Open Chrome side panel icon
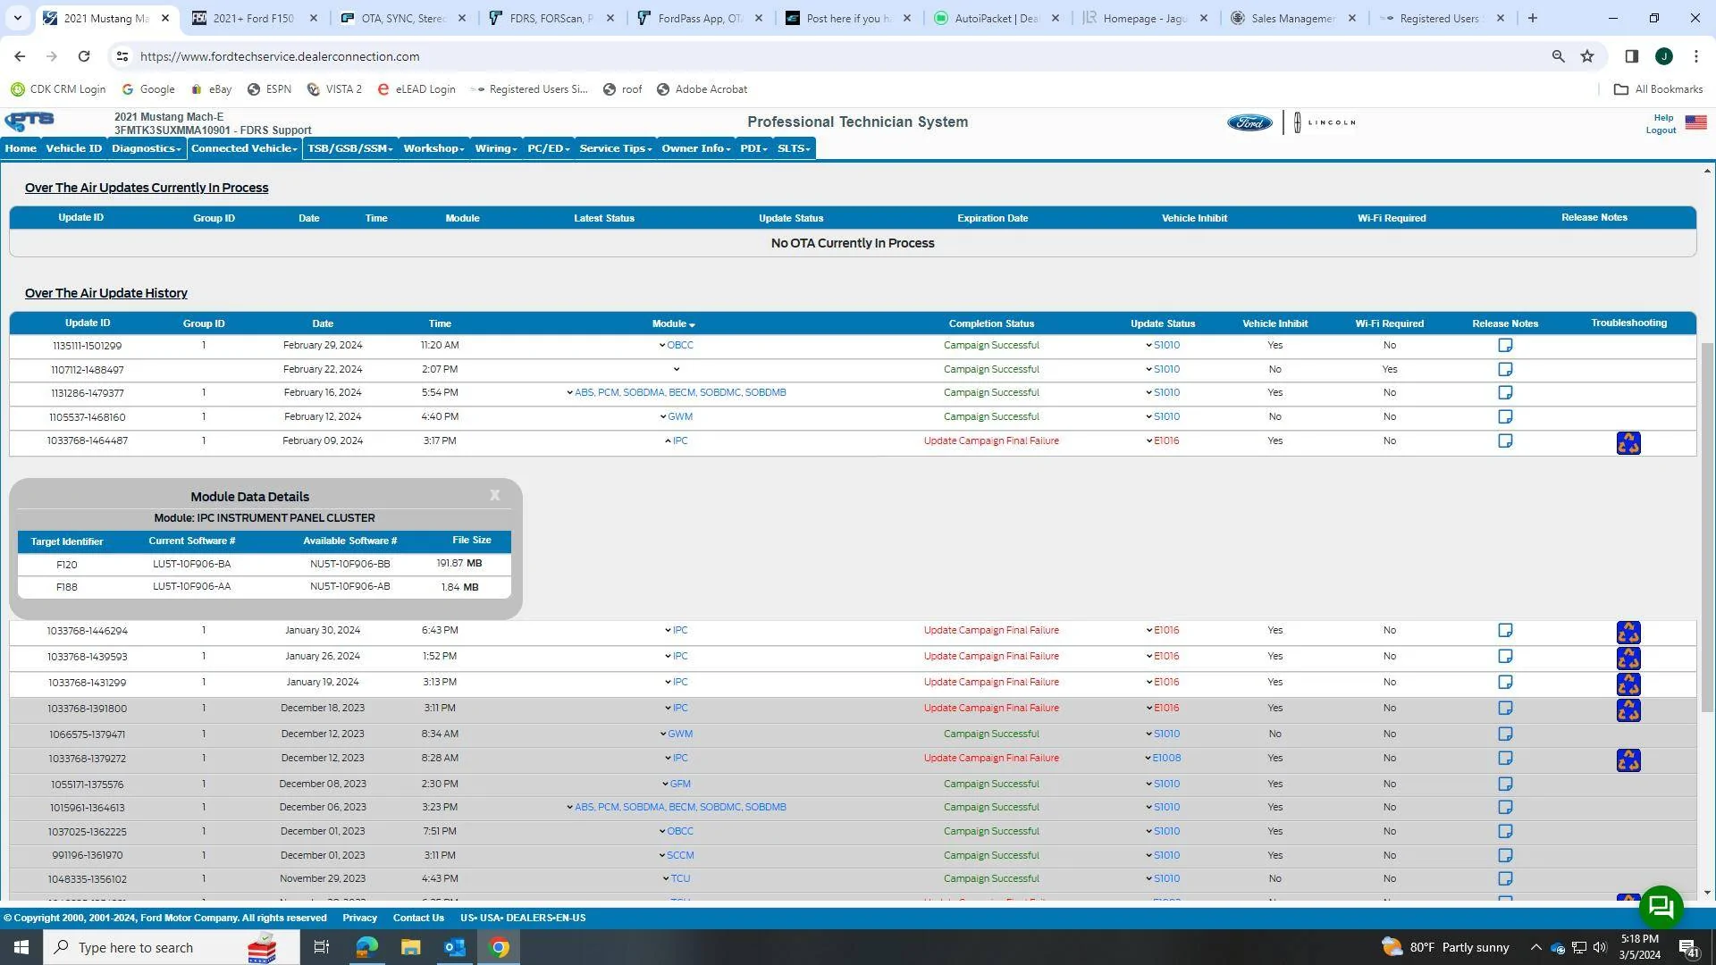This screenshot has height=965, width=1716. [x=1631, y=56]
